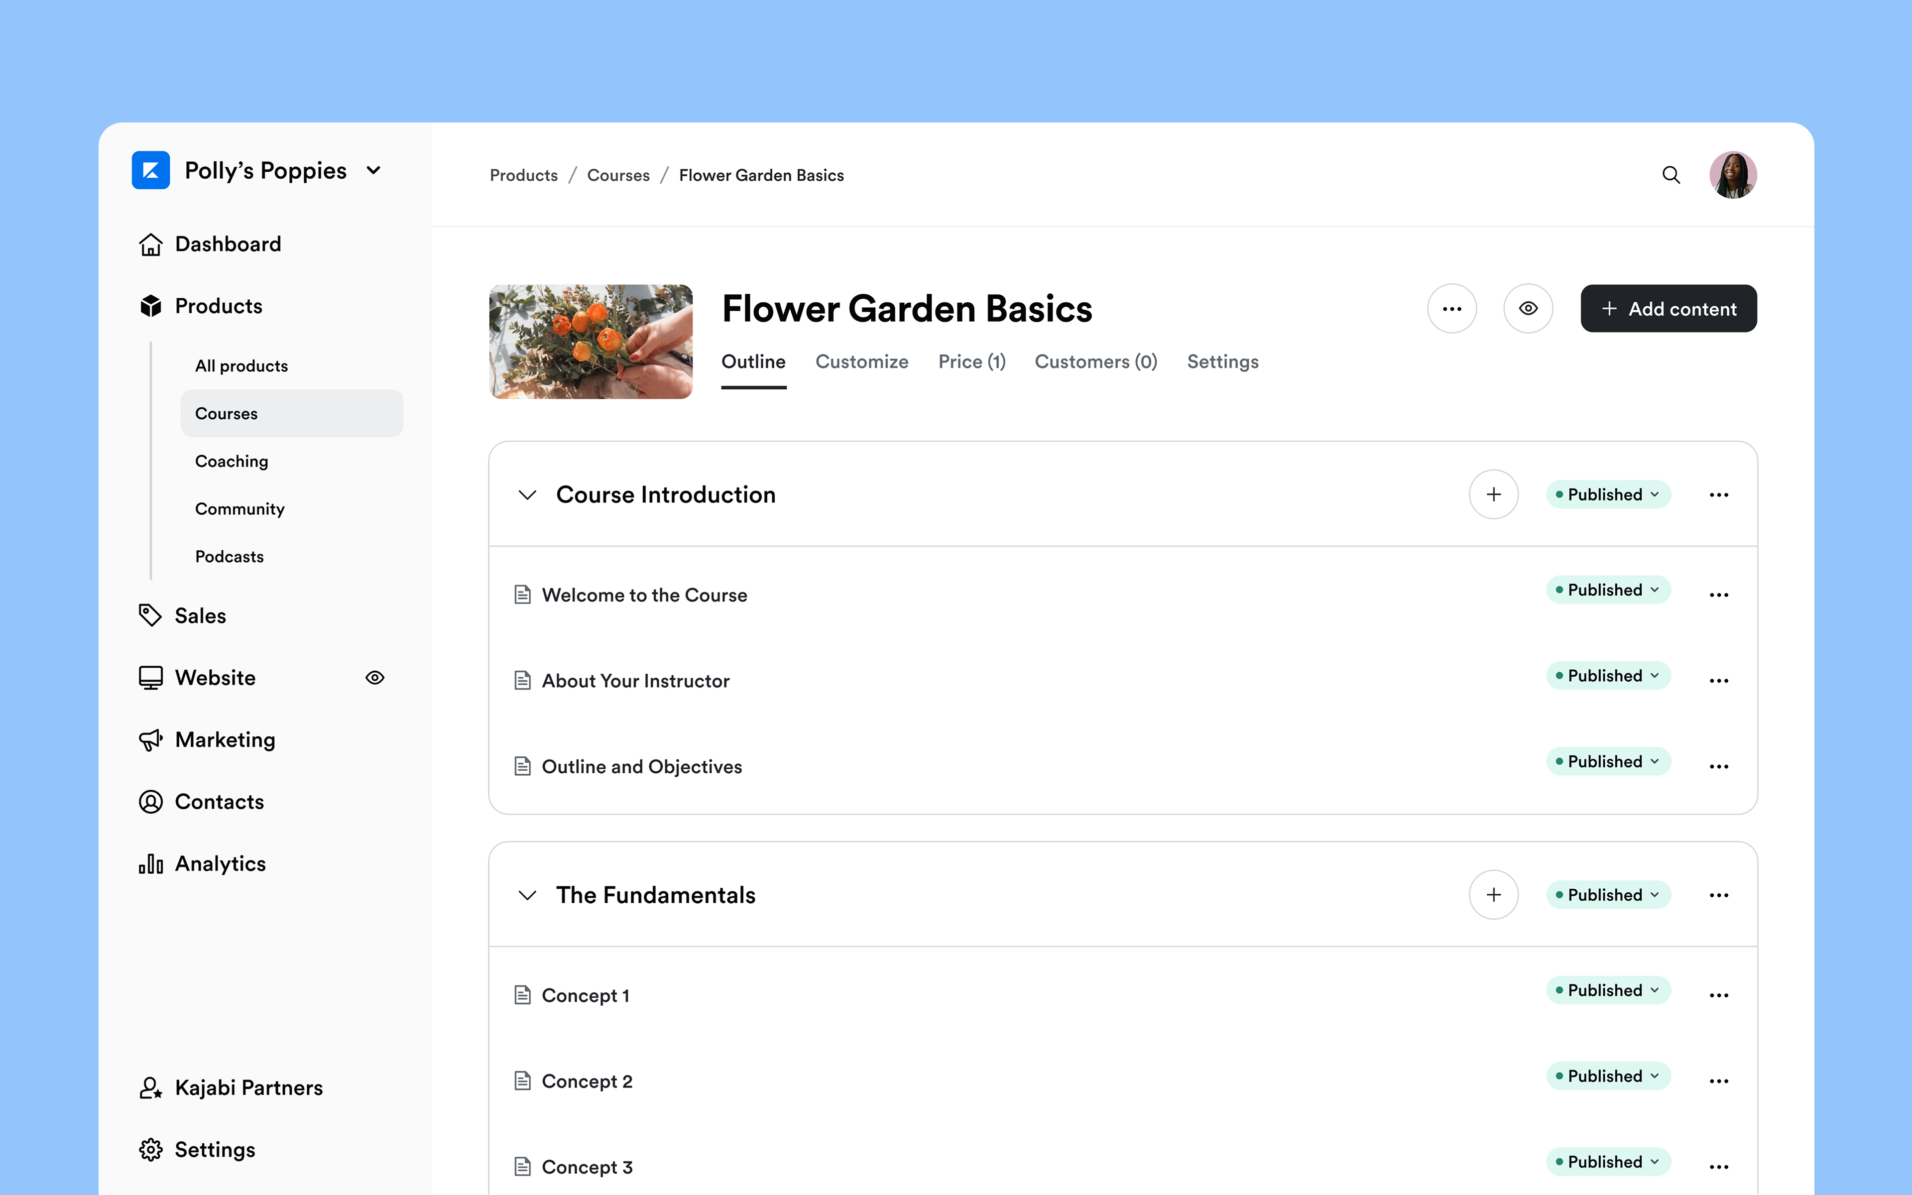Preview course with eye button
Viewport: 1912px width, 1195px height.
point(1528,308)
